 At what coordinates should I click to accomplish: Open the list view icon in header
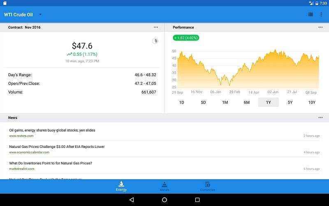310,14
